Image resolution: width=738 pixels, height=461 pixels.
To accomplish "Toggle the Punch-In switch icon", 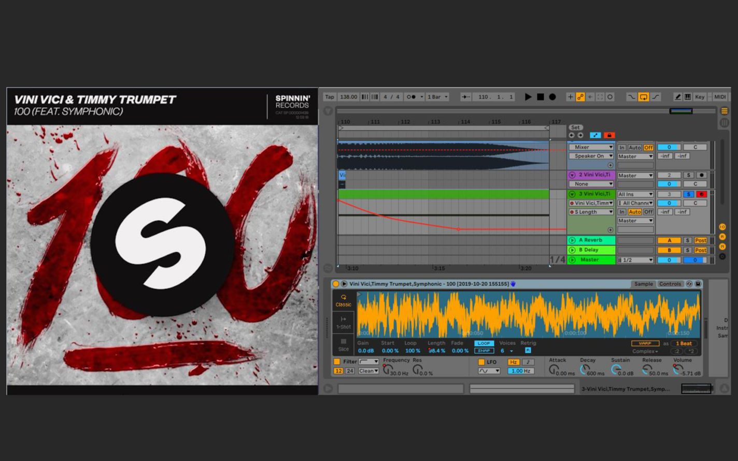I will pyautogui.click(x=631, y=97).
